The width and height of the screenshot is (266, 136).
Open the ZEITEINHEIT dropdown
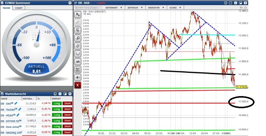pyautogui.click(x=114, y=8)
